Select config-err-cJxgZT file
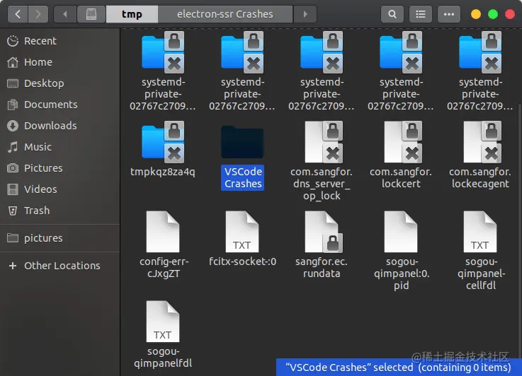The image size is (522, 376). pyautogui.click(x=163, y=245)
